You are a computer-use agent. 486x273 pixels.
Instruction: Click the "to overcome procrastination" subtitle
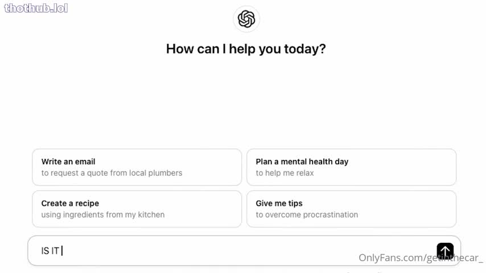(x=307, y=215)
